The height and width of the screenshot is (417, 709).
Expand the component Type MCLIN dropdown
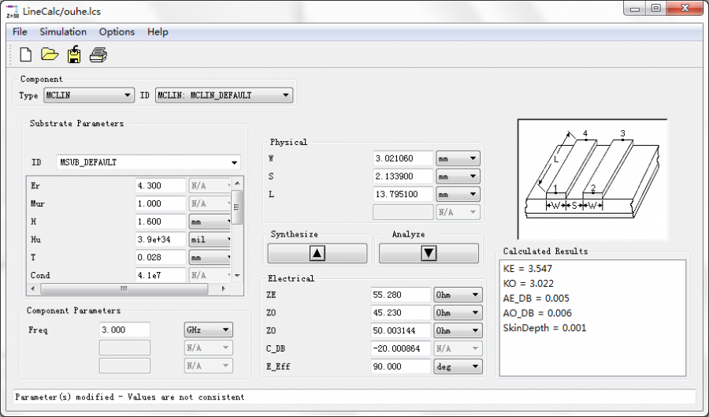coord(88,95)
